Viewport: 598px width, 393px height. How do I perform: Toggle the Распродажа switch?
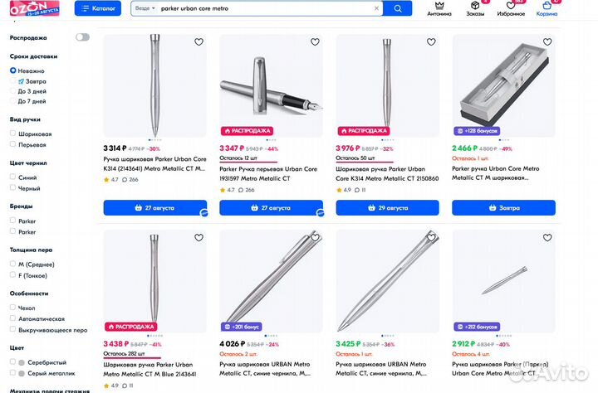(82, 37)
